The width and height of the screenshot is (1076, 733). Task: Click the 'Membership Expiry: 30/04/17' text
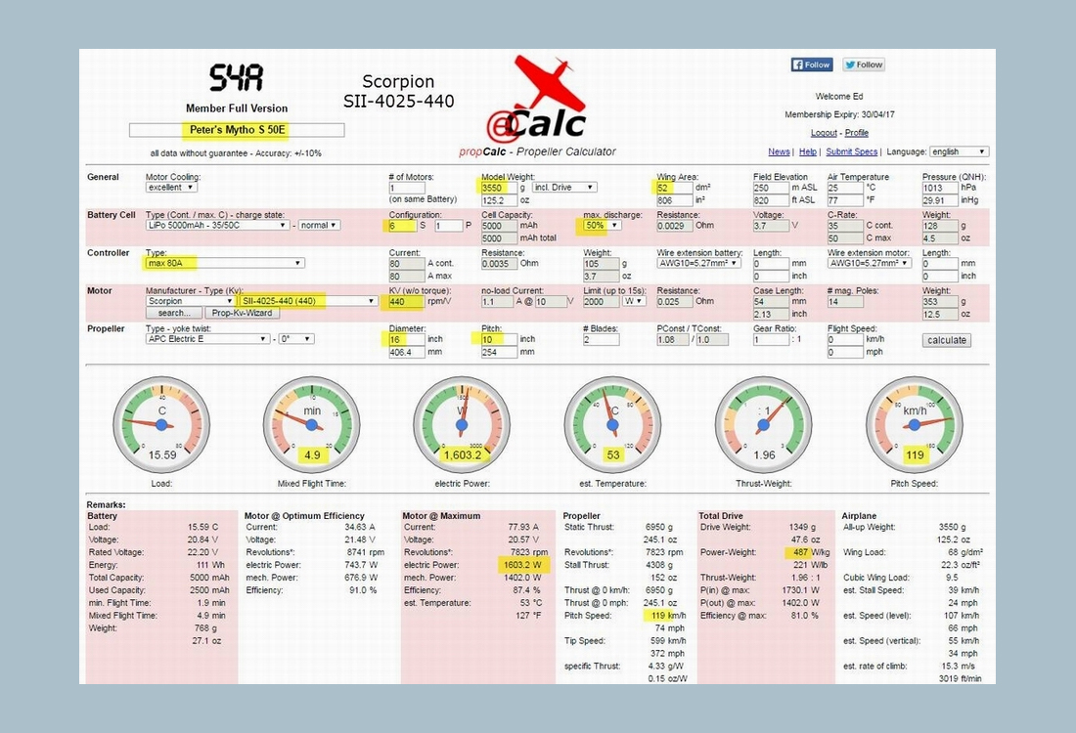839,114
